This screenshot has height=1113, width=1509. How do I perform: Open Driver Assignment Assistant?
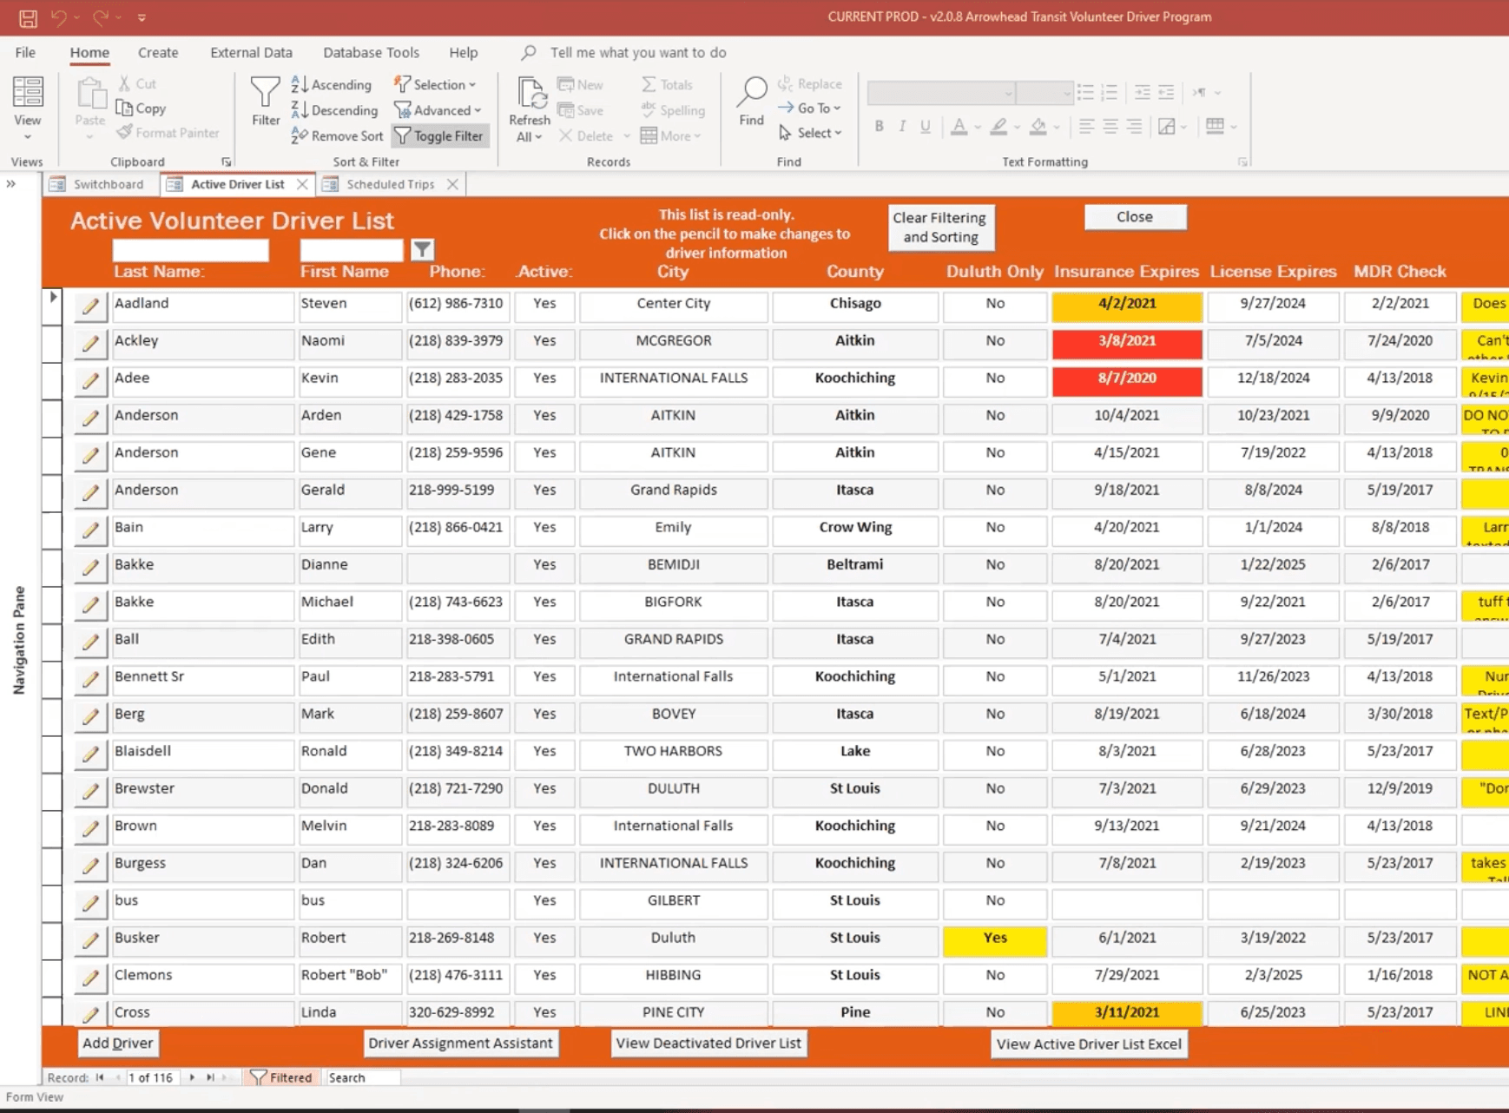pyautogui.click(x=460, y=1044)
